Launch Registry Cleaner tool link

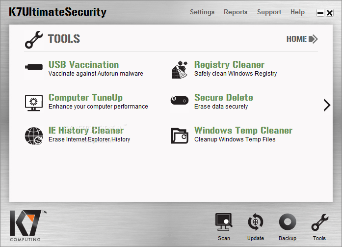(x=229, y=65)
